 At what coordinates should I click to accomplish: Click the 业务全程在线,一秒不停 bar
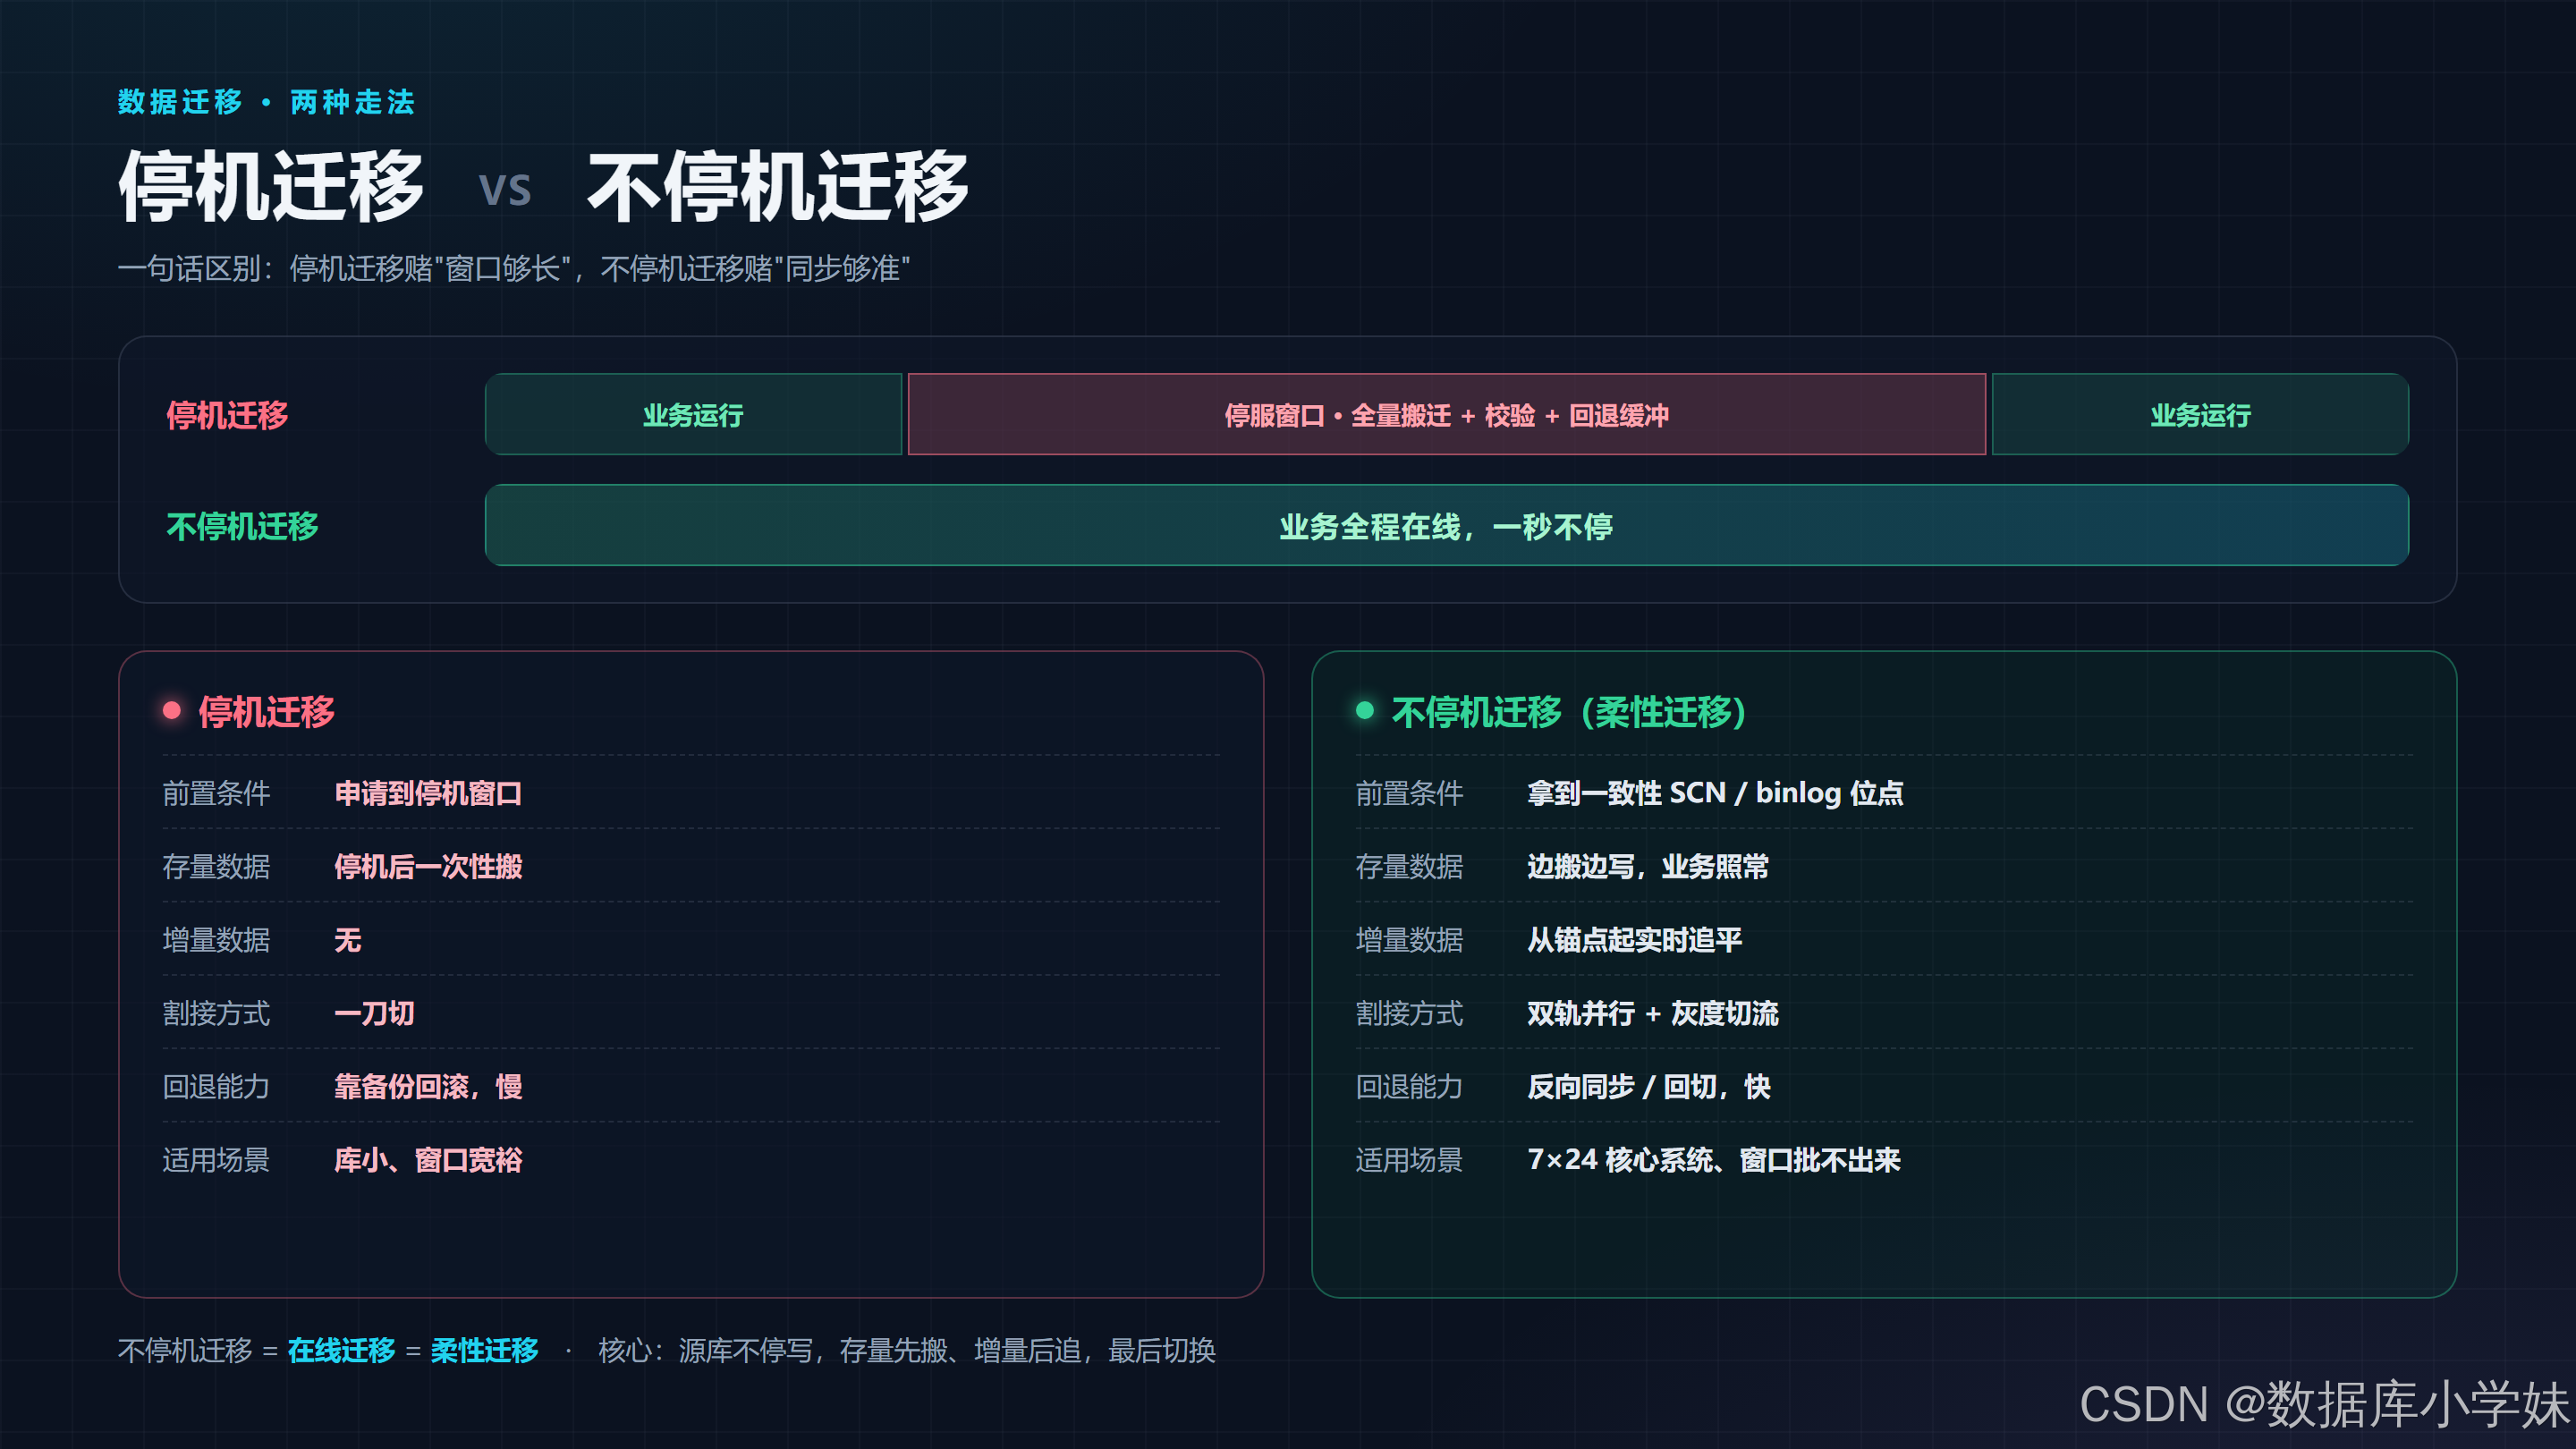pos(1446,525)
